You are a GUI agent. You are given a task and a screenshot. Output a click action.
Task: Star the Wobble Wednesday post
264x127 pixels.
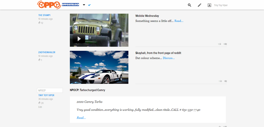pos(220,44)
